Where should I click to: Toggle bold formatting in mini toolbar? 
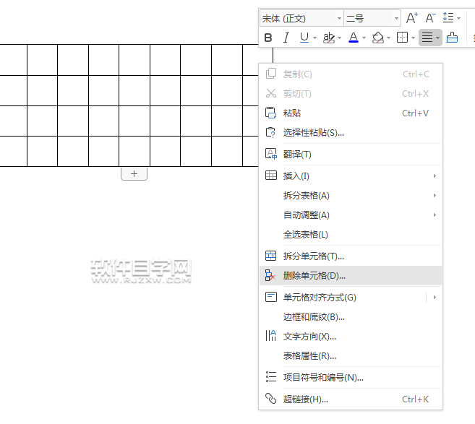(268, 38)
